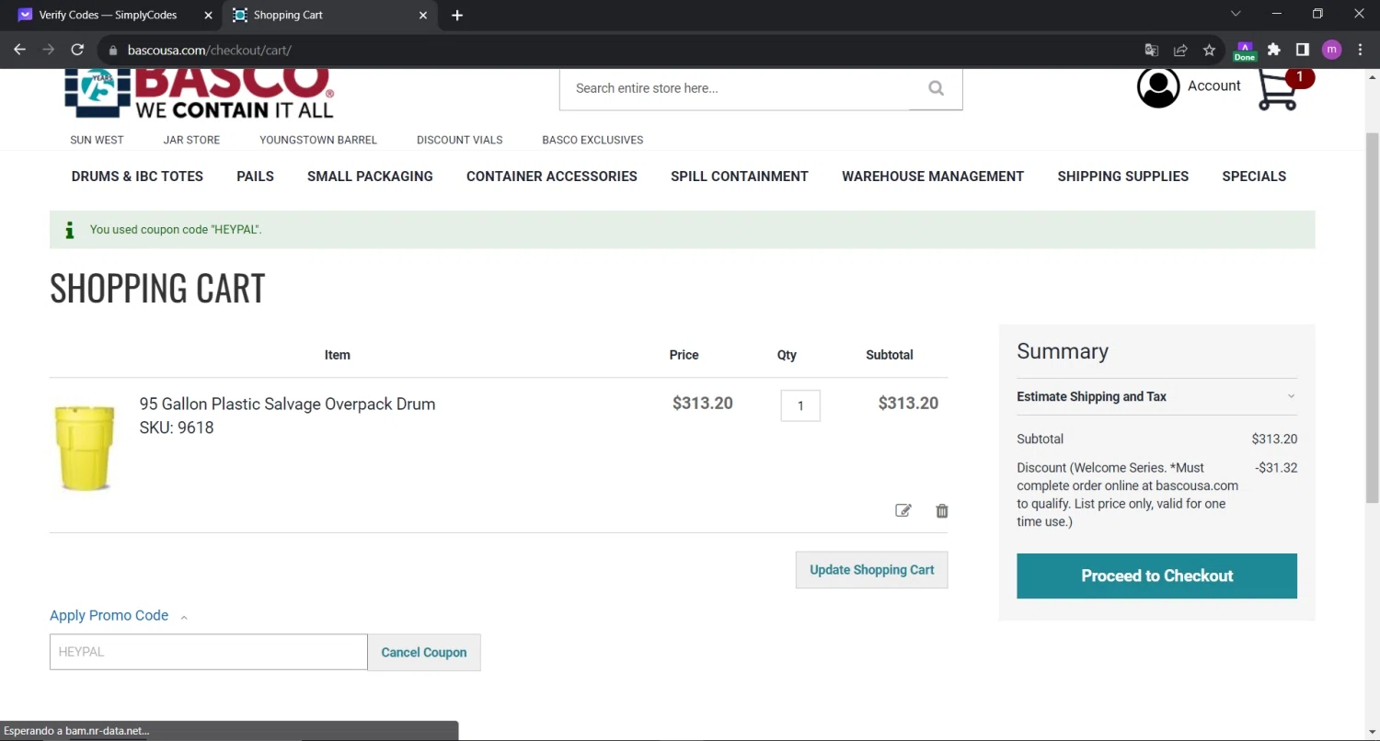The height and width of the screenshot is (741, 1380).
Task: Click the page vertical scrollbar
Action: (x=1372, y=317)
